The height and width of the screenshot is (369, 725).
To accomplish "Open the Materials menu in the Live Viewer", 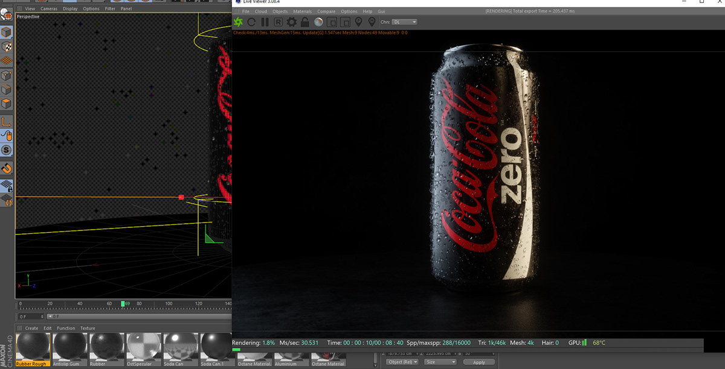I will point(302,11).
